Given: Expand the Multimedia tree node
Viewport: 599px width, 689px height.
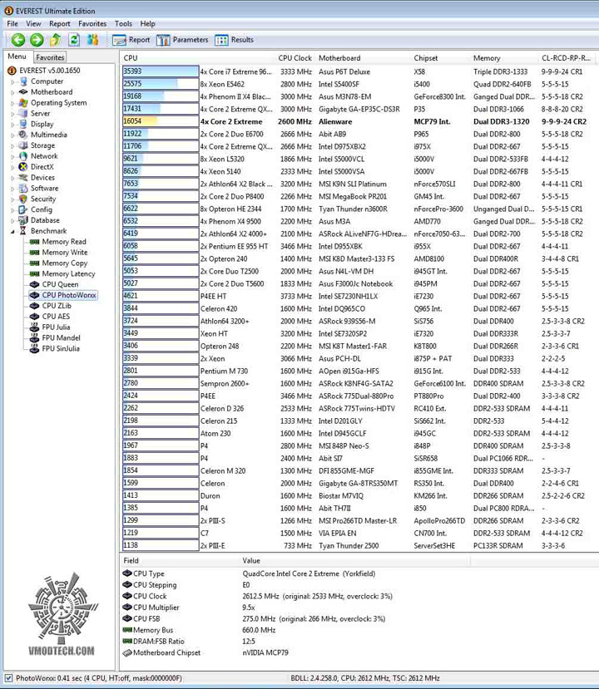Looking at the screenshot, I should (12, 135).
